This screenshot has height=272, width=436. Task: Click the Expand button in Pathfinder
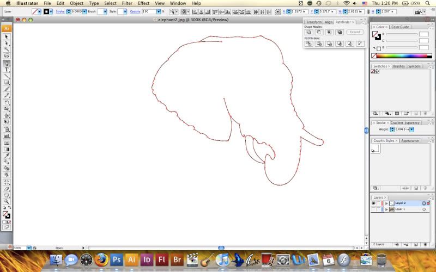tap(355, 32)
